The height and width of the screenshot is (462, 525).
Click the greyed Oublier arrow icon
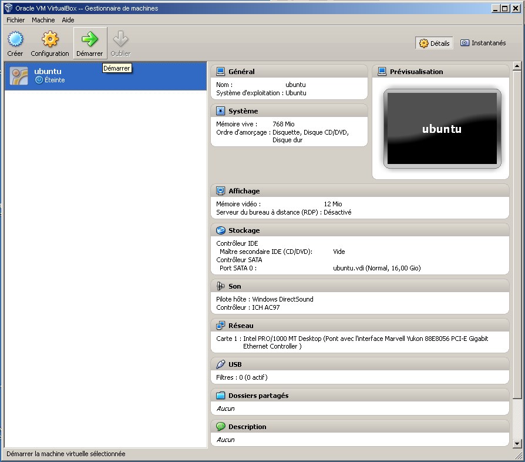[120, 39]
